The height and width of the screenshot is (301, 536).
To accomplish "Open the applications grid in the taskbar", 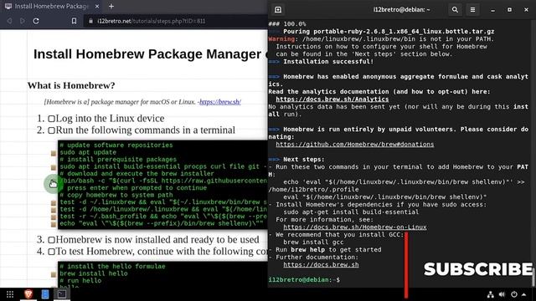I will pos(10,294).
